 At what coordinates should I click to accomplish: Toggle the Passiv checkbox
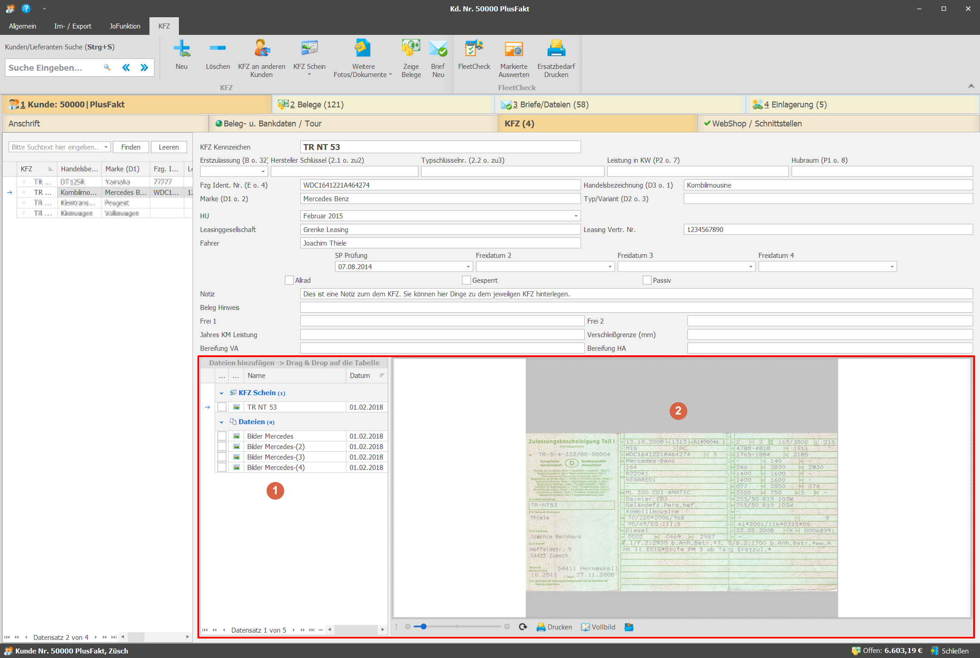647,280
